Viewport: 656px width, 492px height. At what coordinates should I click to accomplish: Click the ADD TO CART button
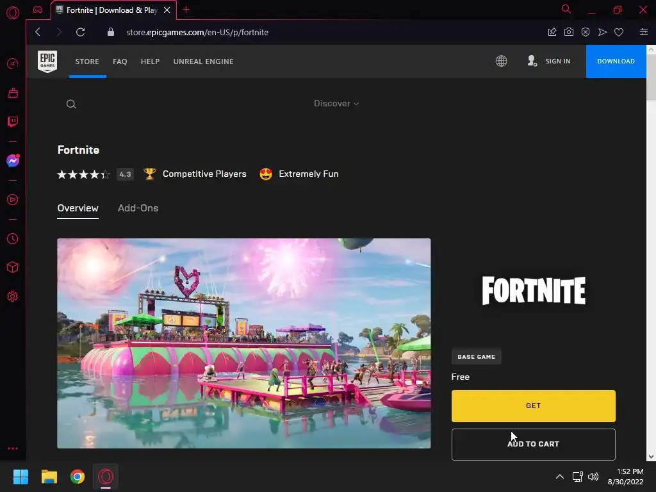tap(534, 445)
